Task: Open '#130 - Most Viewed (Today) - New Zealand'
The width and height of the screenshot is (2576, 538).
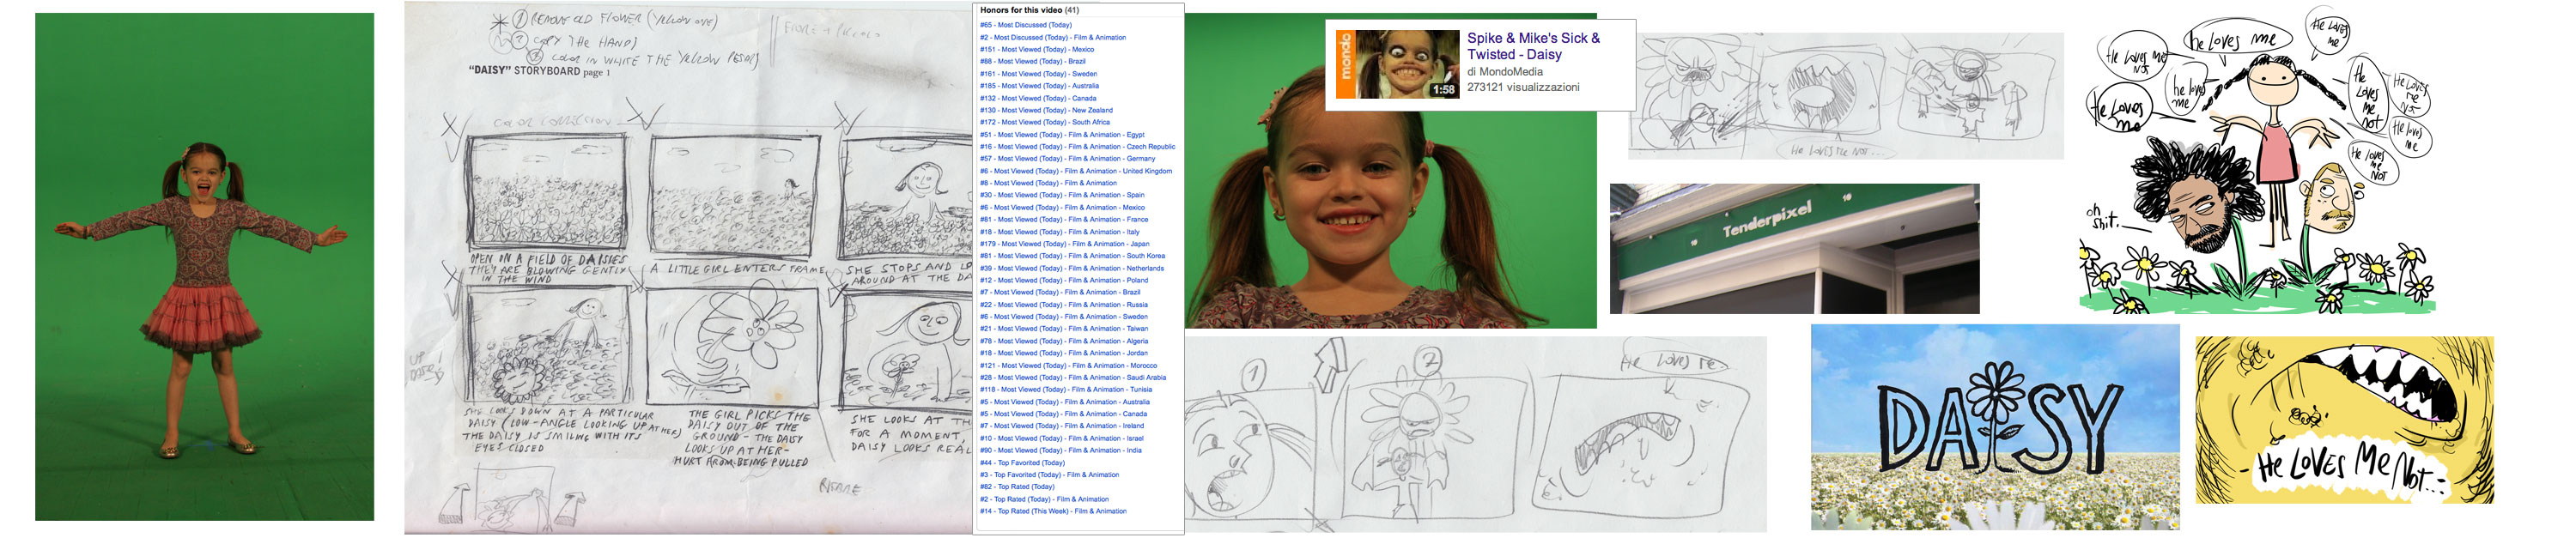Action: (1046, 110)
